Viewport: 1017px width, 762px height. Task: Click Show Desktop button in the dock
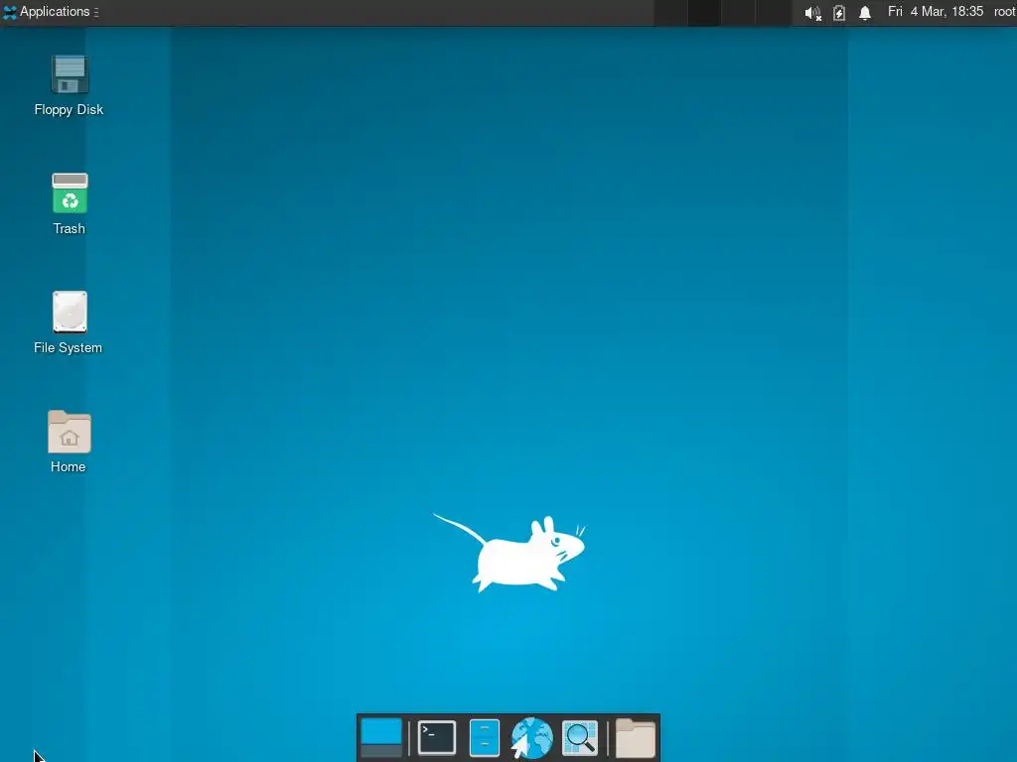381,737
